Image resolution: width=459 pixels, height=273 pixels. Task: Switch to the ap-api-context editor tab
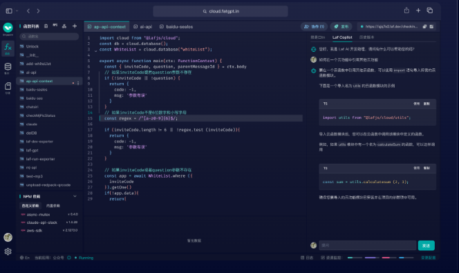tap(107, 27)
